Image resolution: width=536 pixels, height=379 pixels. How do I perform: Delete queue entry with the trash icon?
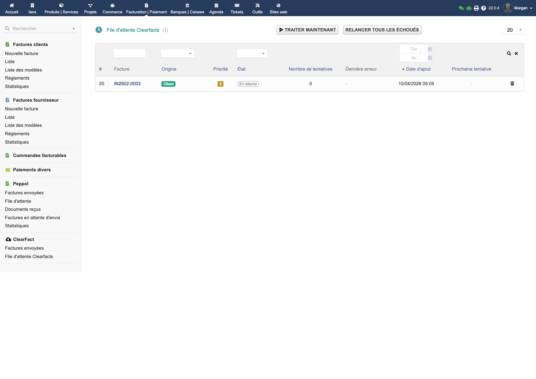tap(512, 83)
